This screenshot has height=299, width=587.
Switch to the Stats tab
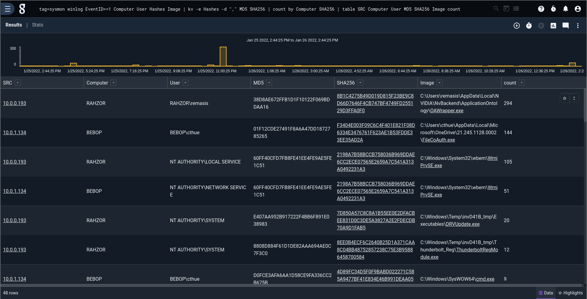point(38,25)
